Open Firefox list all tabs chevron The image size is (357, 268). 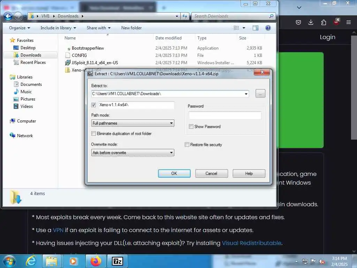point(299,8)
